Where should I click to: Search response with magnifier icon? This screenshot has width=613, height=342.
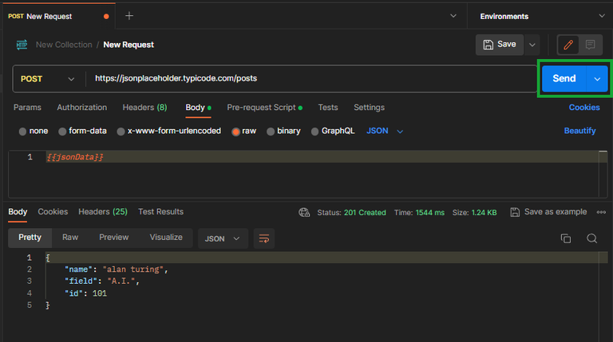pos(592,238)
